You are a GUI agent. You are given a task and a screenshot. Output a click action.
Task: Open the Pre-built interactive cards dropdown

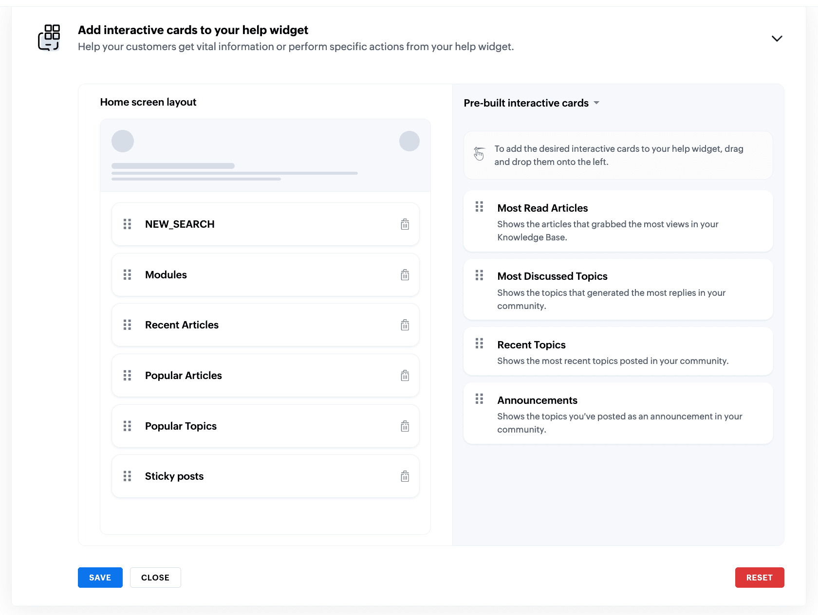click(x=596, y=103)
